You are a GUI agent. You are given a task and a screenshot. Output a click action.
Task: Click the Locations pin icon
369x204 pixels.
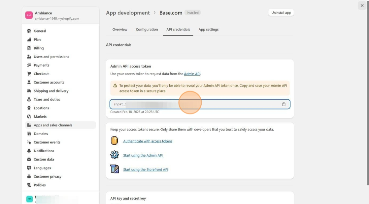(x=29, y=108)
